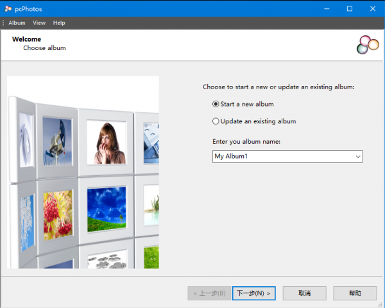Click the woman portrait photo thumbnail
Image resolution: width=385 pixels, height=308 pixels.
[x=105, y=143]
